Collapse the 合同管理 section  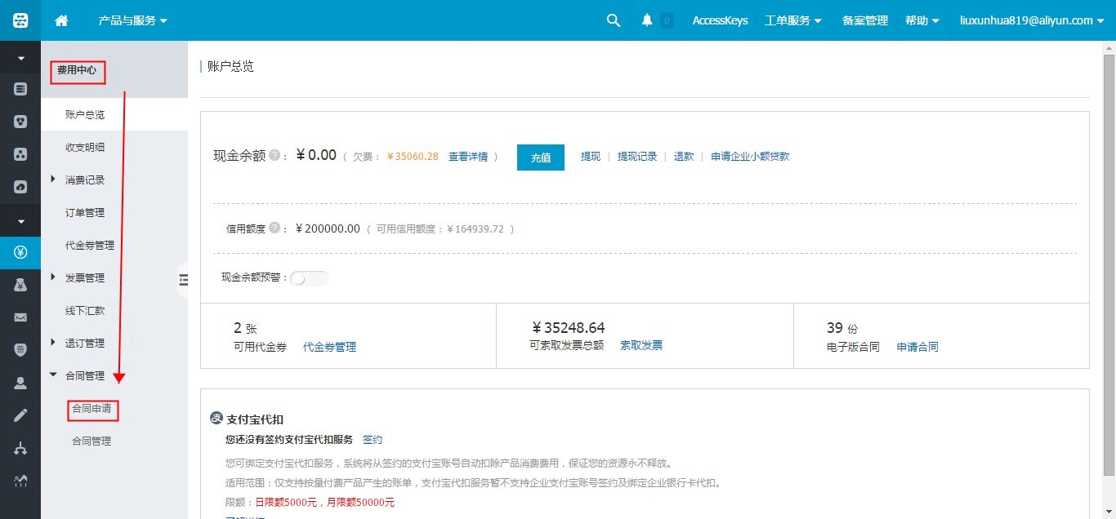(x=53, y=375)
